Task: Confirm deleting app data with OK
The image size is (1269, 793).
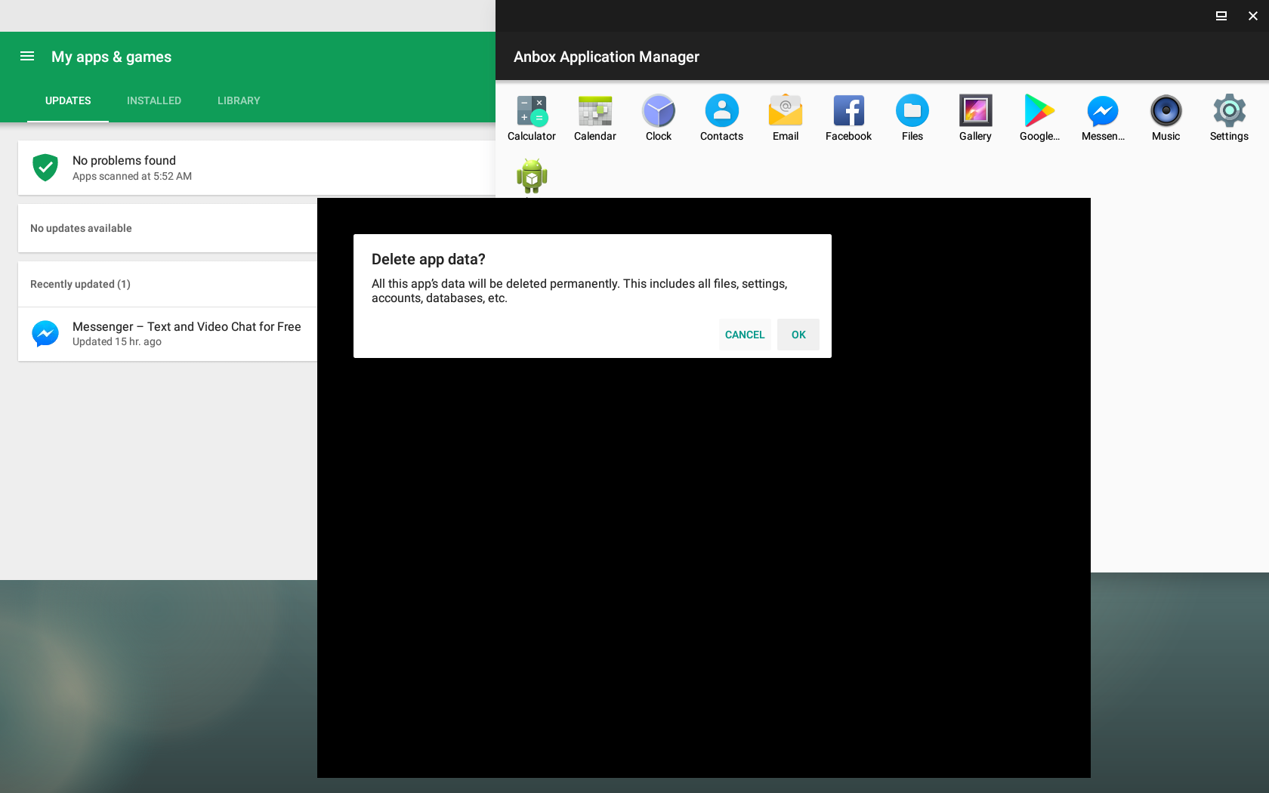Action: (x=798, y=335)
